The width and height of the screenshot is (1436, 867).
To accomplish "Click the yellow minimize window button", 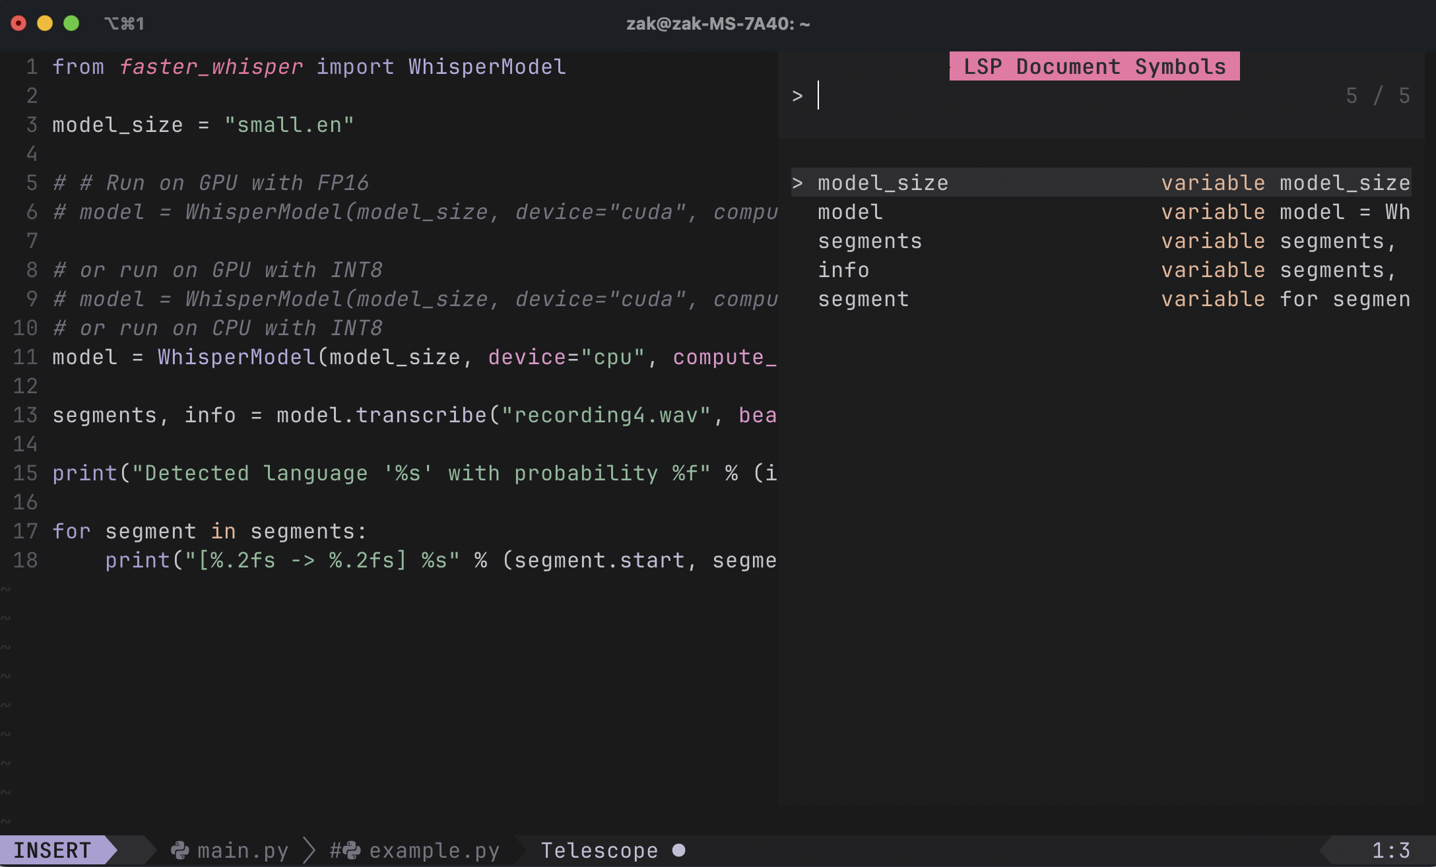I will (x=45, y=24).
